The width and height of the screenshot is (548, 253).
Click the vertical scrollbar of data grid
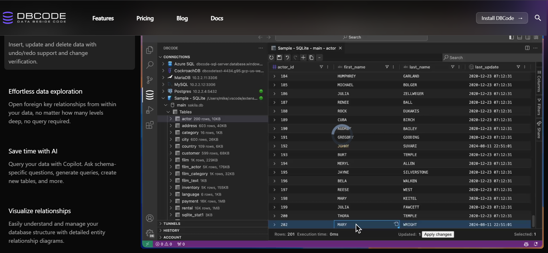click(x=533, y=221)
